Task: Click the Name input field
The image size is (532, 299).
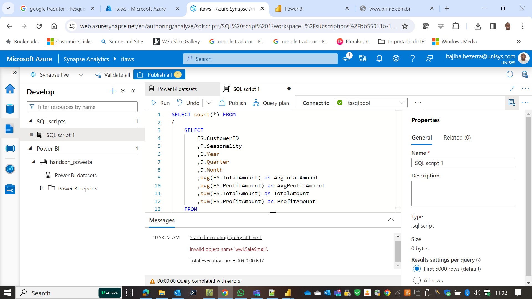Action: (463, 163)
